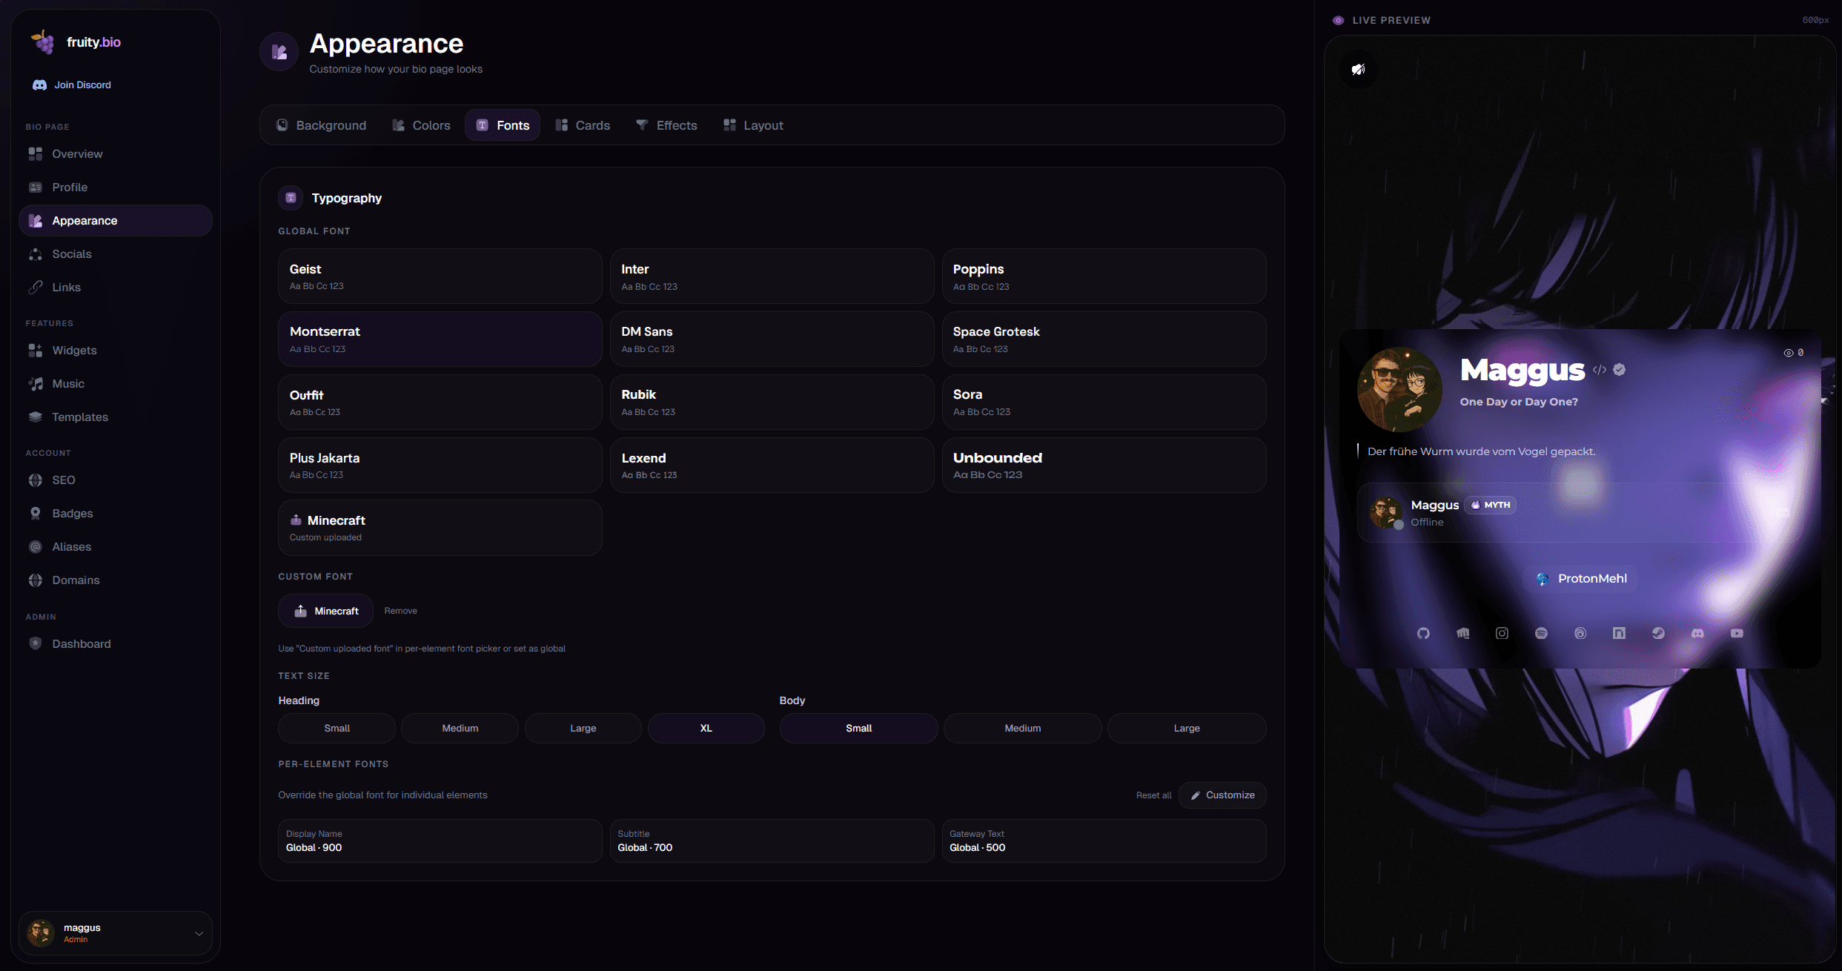Expand the maggus account menu chevron
Image resolution: width=1842 pixels, height=971 pixels.
coord(199,933)
